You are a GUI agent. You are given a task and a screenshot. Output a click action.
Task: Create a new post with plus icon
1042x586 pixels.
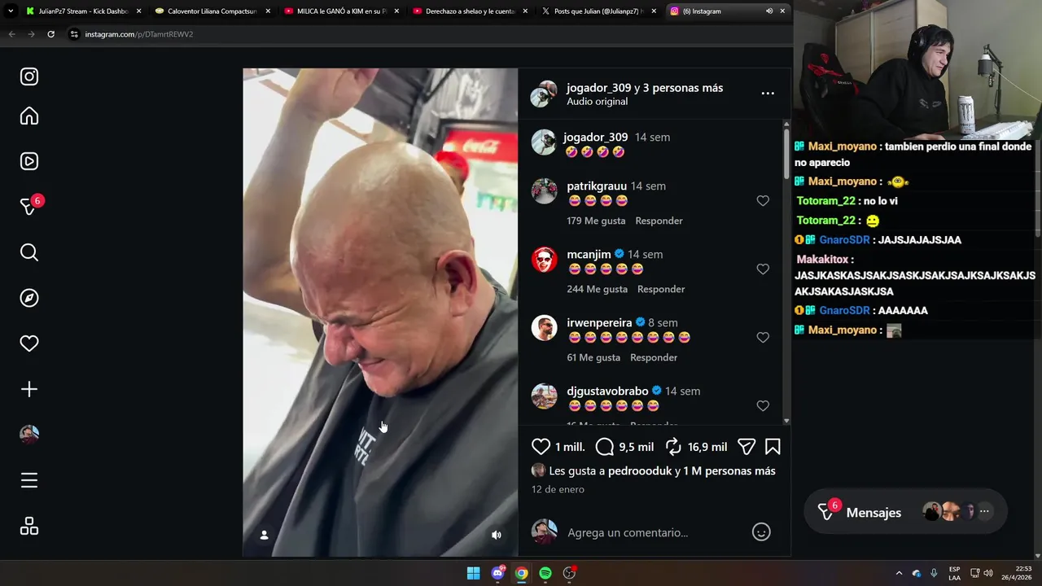[29, 389]
